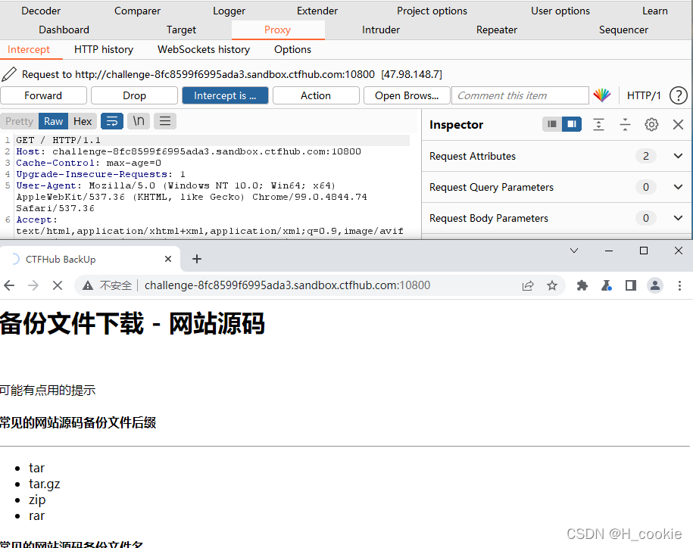Open the Decoder tab
This screenshot has width=693, height=548.
click(x=41, y=11)
